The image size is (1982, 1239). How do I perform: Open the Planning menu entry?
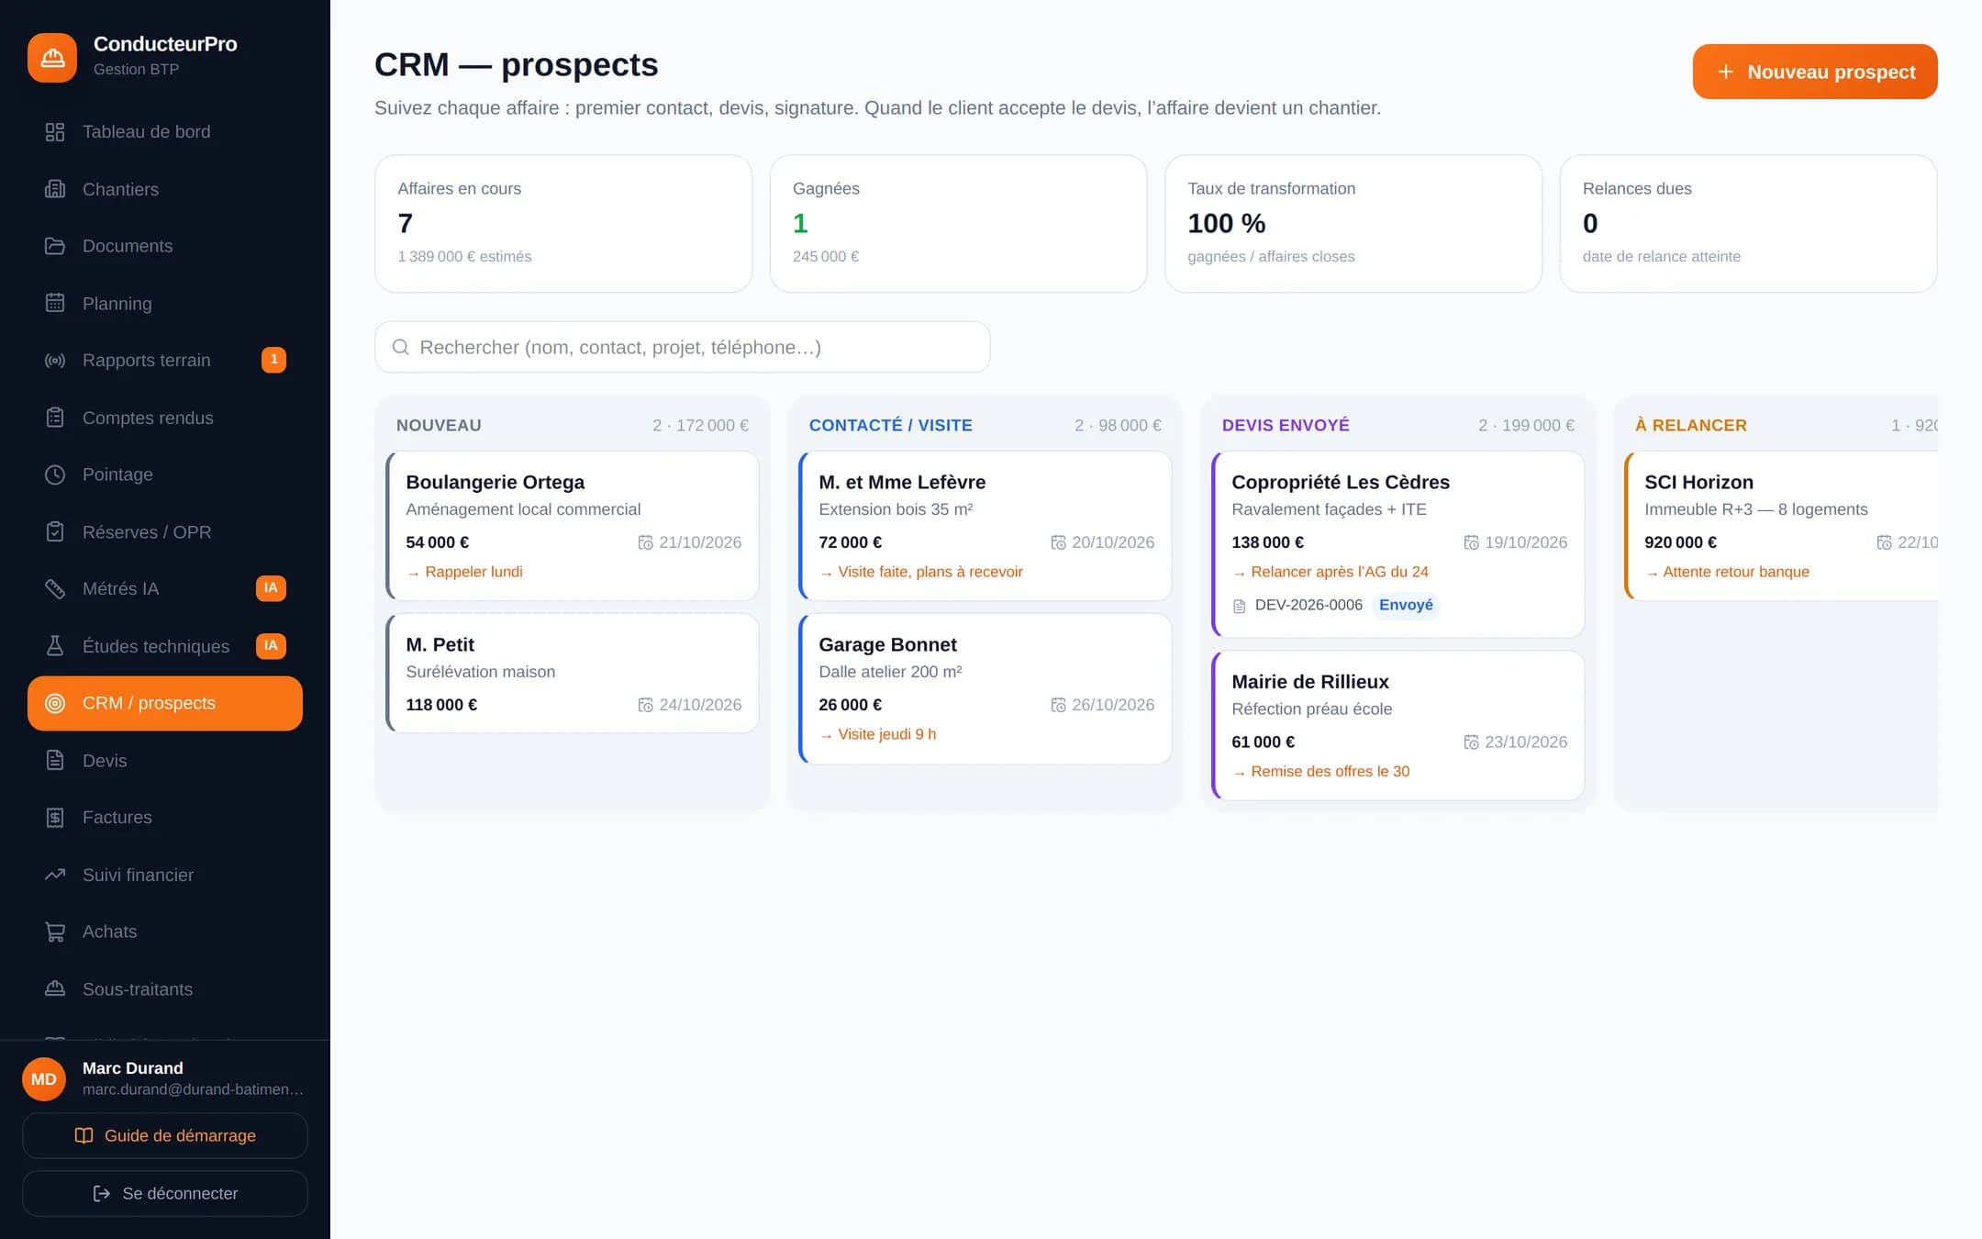(x=165, y=303)
